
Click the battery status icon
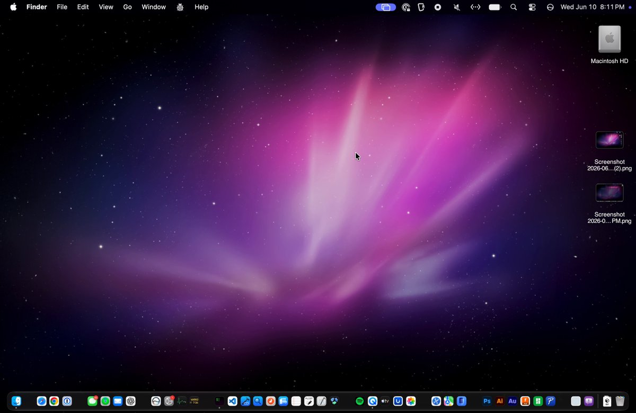click(494, 7)
